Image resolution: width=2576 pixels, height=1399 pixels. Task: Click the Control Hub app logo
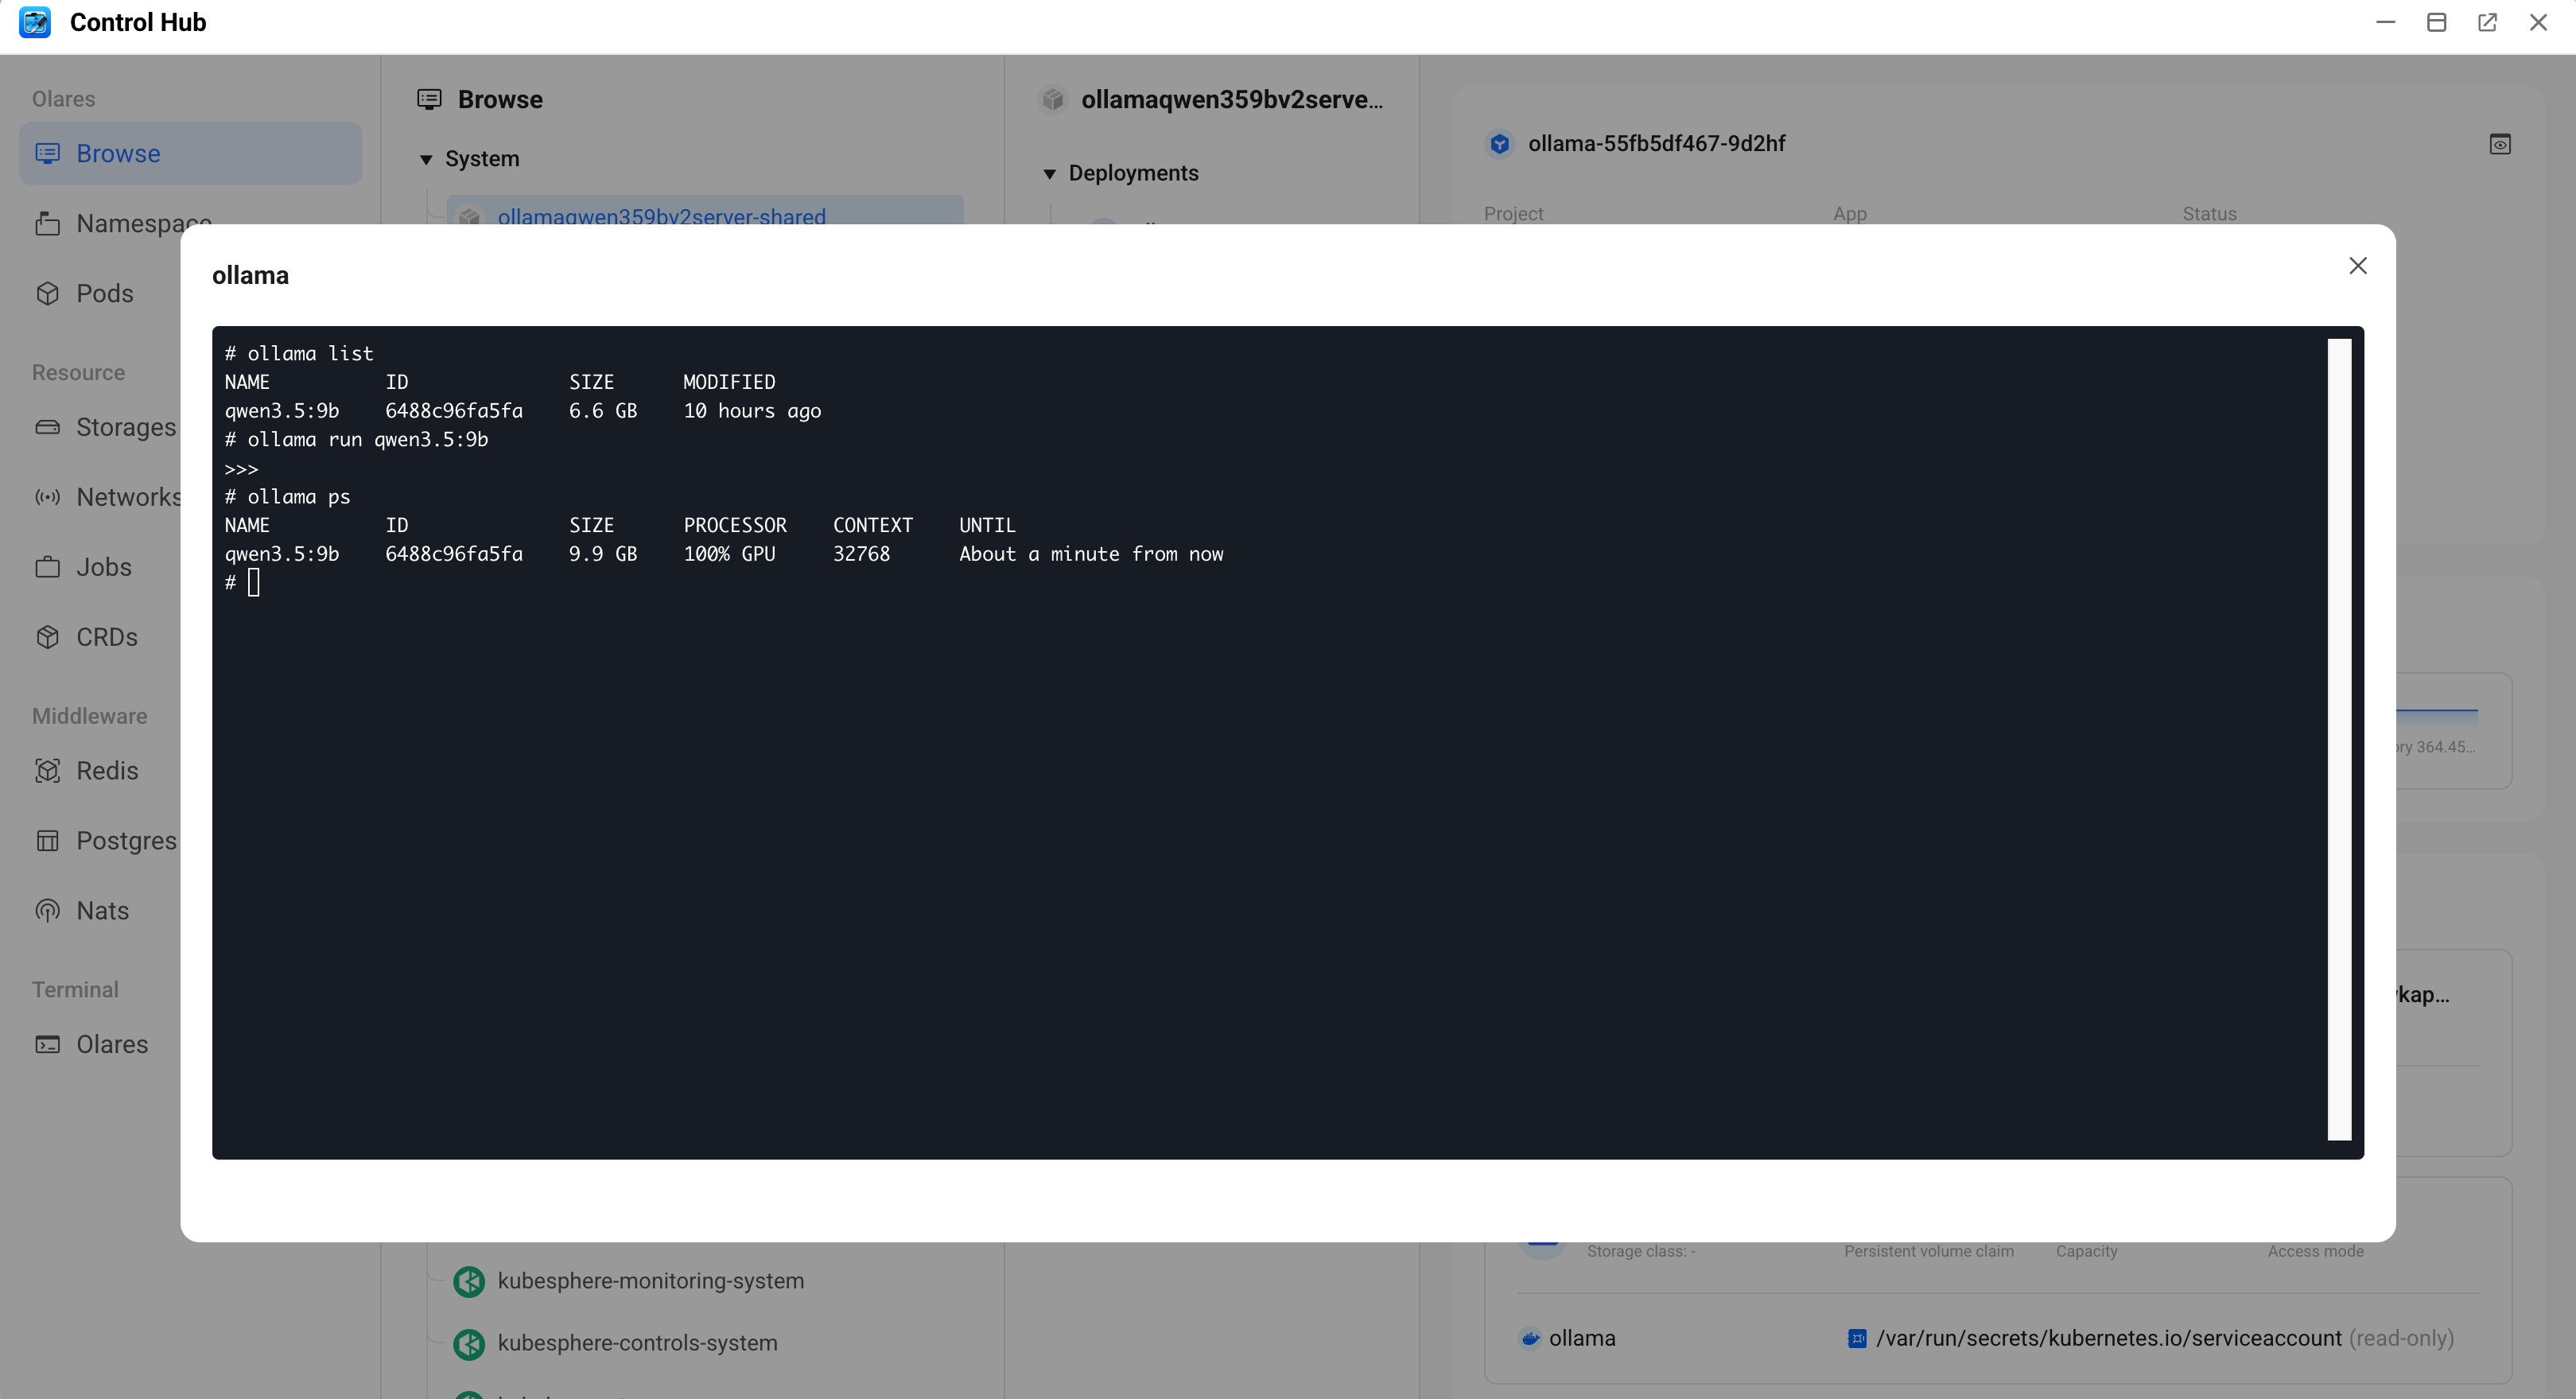click(x=35, y=22)
